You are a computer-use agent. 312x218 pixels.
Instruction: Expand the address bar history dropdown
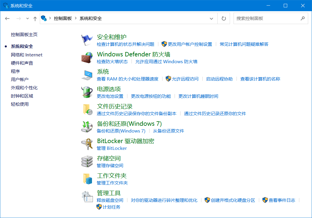click(x=211, y=19)
